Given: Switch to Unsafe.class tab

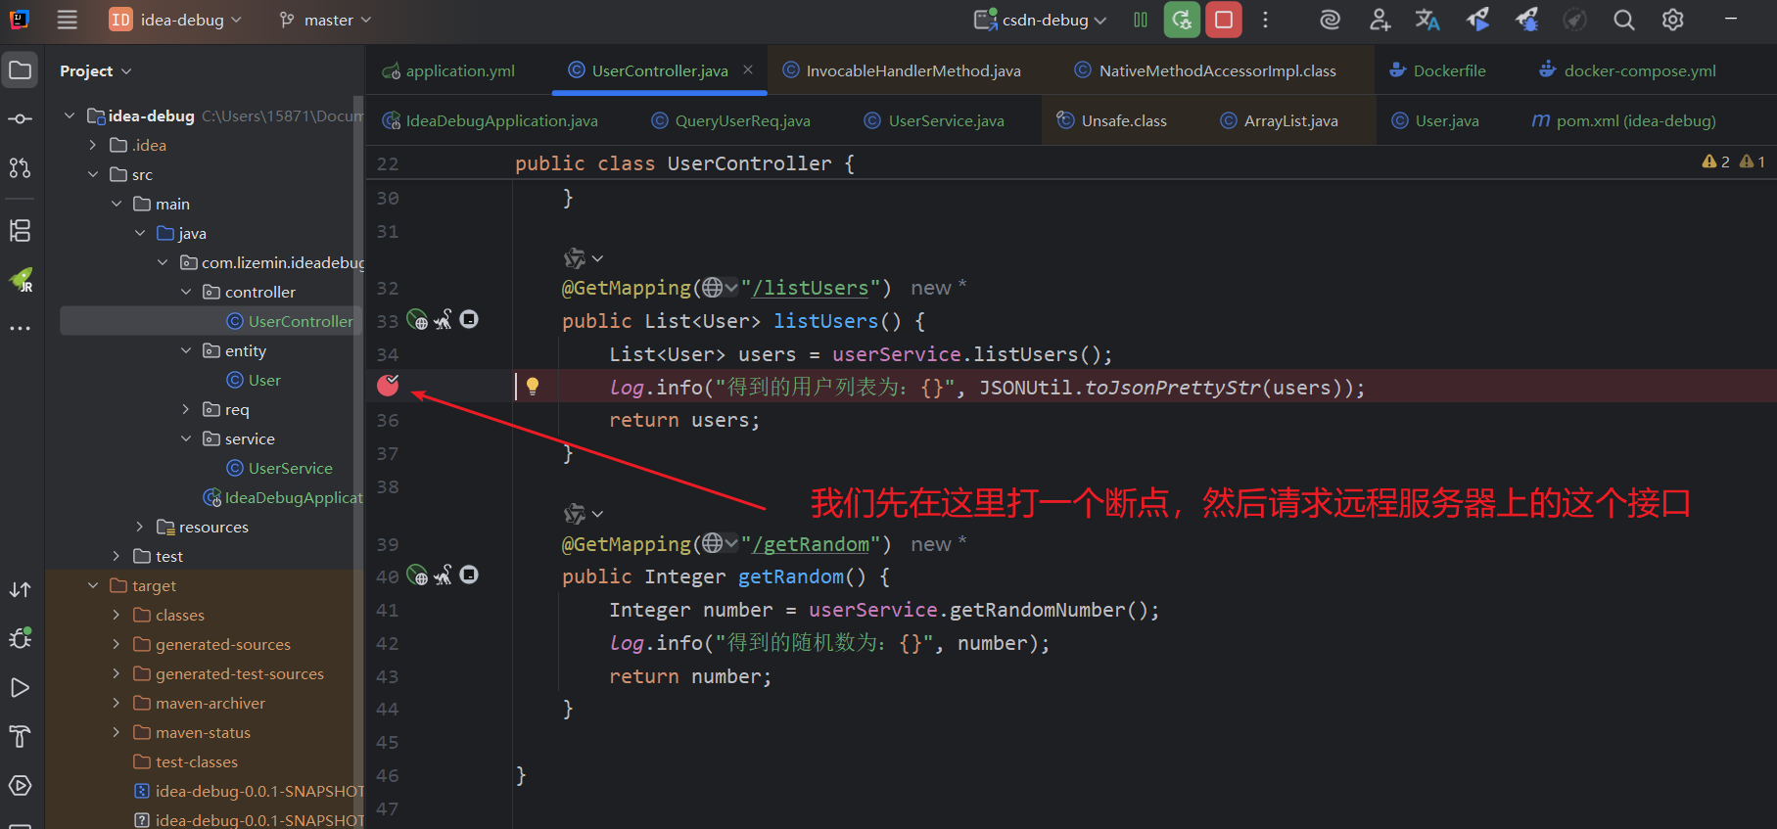Looking at the screenshot, I should [x=1111, y=120].
